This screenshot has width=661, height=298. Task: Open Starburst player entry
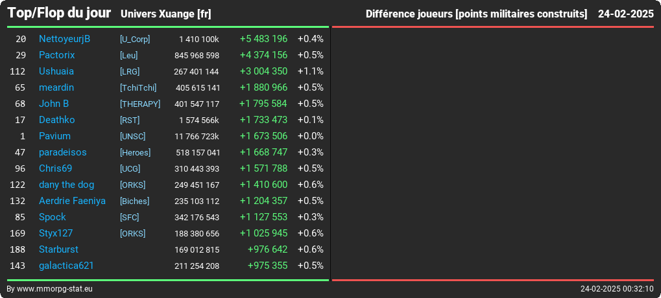(58, 249)
